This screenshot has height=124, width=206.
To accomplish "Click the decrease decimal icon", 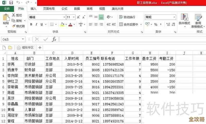I will [173, 24].
